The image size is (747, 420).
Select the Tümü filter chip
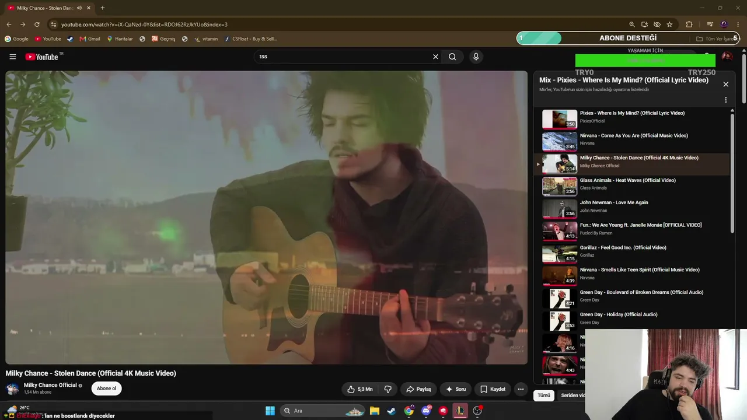point(544,395)
